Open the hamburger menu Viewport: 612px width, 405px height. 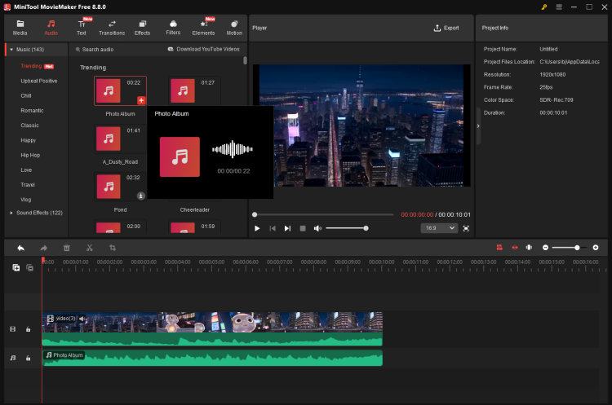pyautogui.click(x=559, y=7)
